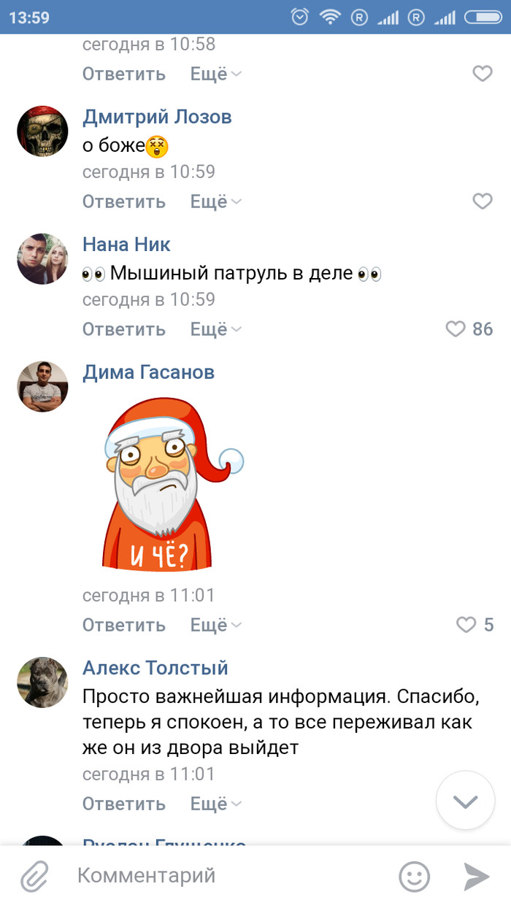Open the emoji smiley picker
This screenshot has width=511, height=908.
coord(414,876)
